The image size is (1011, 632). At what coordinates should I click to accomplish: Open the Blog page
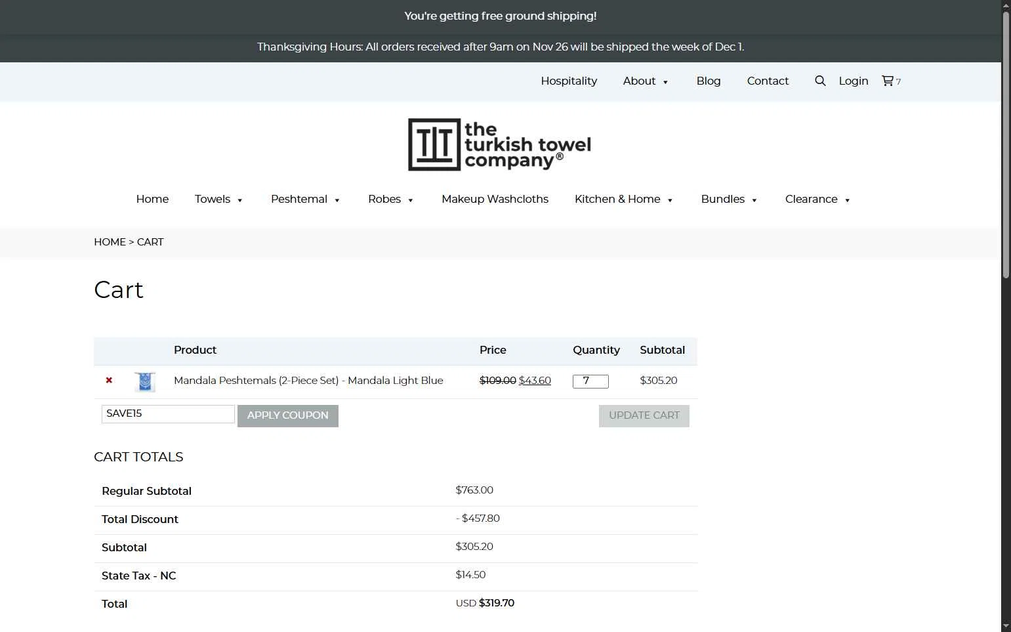709,81
